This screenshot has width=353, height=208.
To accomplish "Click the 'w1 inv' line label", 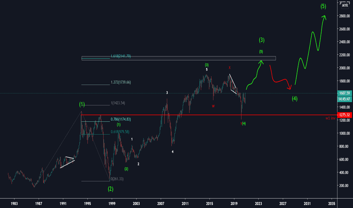I will (x=330, y=118).
